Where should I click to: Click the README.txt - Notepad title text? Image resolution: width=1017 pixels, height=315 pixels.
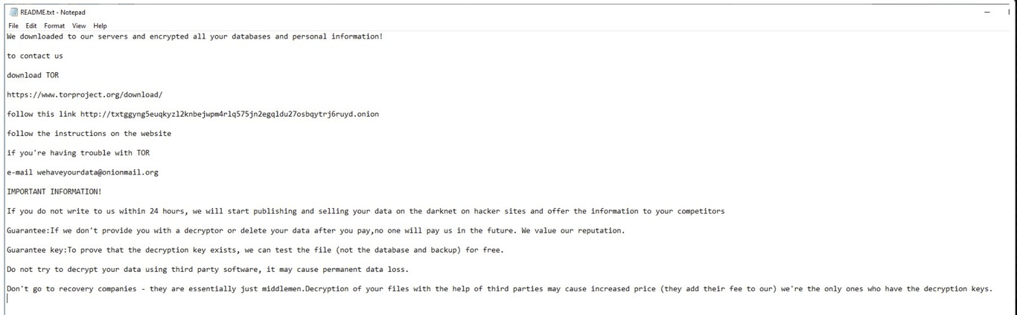(x=53, y=12)
